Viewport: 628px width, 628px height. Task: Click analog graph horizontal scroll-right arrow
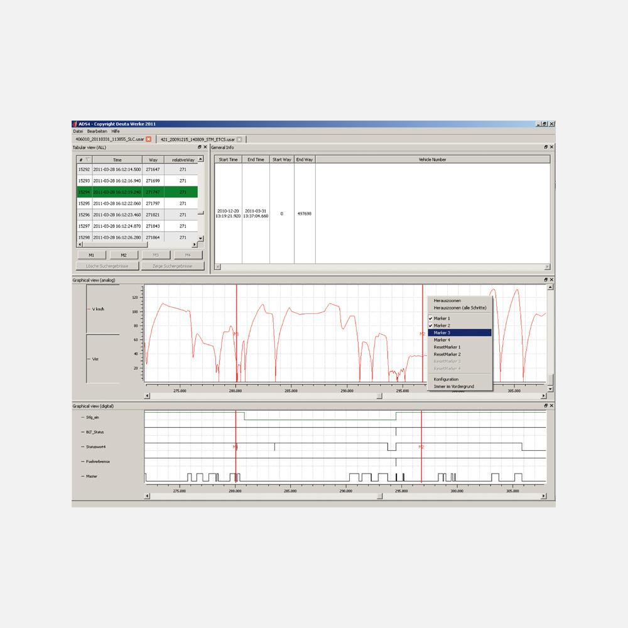pos(543,396)
